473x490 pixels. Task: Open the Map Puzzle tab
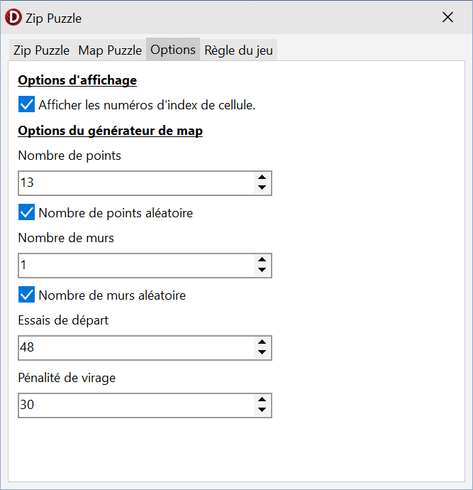110,50
